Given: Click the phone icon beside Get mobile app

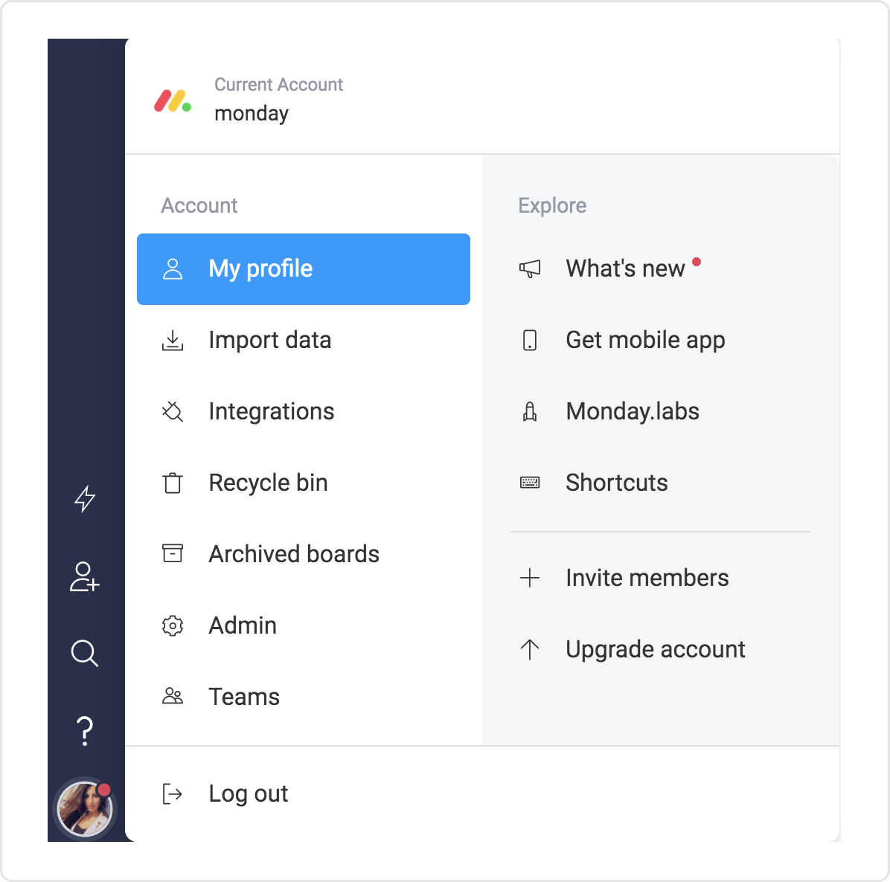Looking at the screenshot, I should pos(530,341).
